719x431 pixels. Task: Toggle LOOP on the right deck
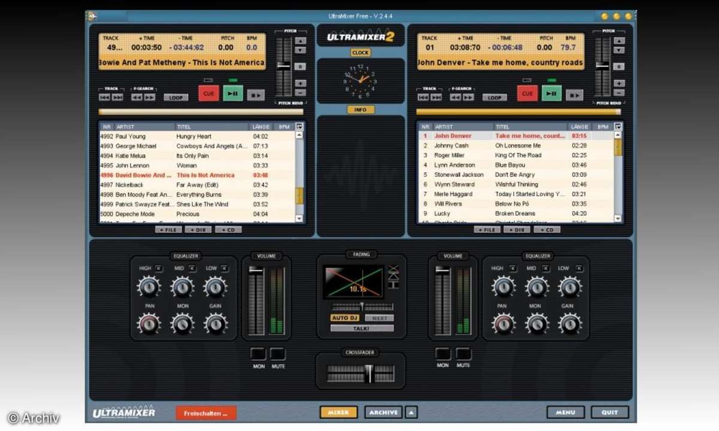[x=494, y=98]
